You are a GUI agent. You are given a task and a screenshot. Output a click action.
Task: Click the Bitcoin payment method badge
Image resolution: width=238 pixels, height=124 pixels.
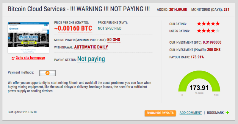click(47, 73)
